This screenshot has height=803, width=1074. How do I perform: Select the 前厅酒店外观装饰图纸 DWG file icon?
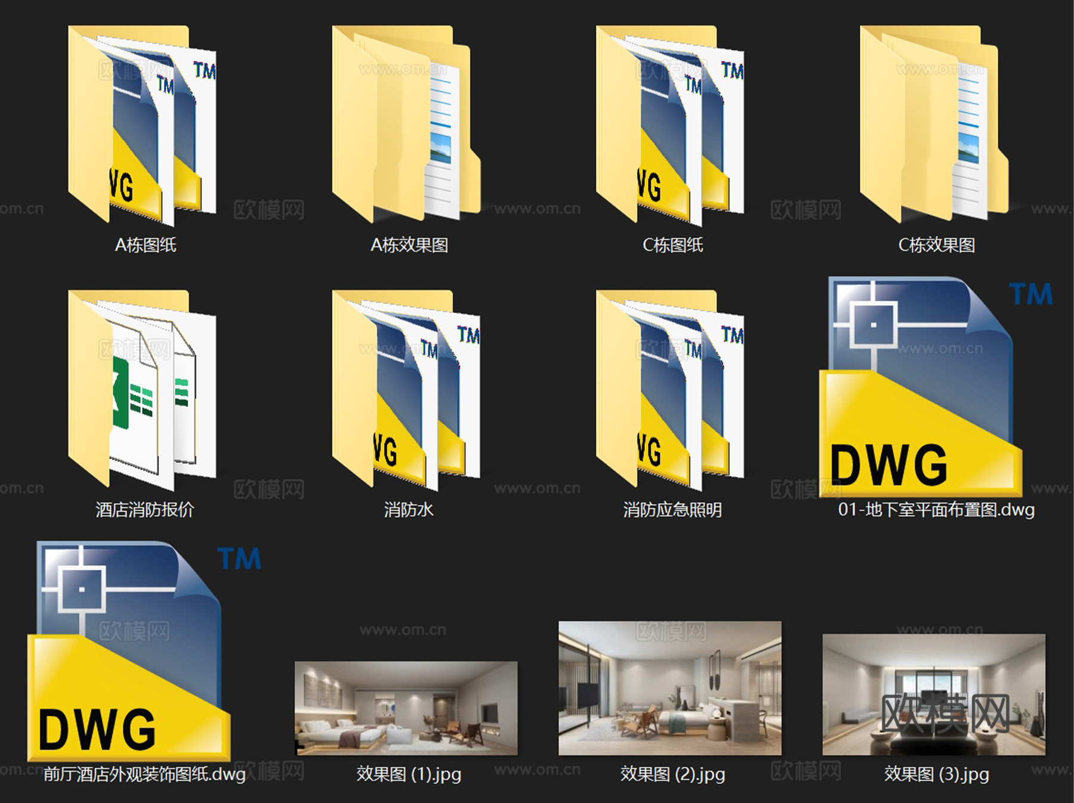pyautogui.click(x=144, y=651)
